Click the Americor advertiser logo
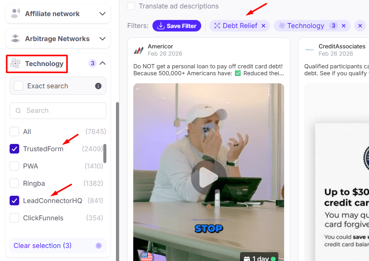The width and height of the screenshot is (369, 261). tap(139, 50)
